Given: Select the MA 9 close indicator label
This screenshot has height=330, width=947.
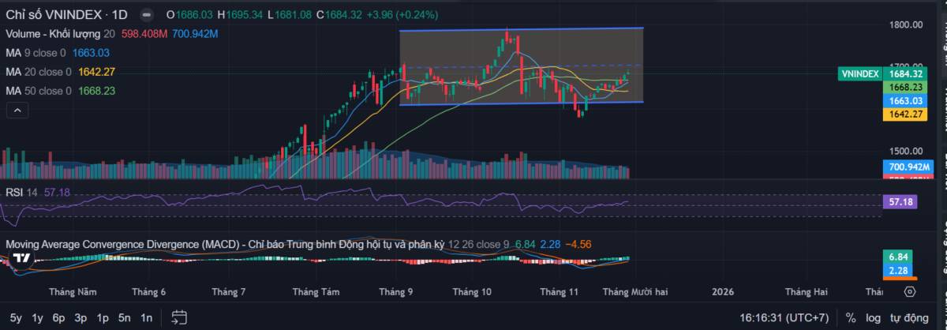Looking at the screenshot, I should click(36, 53).
